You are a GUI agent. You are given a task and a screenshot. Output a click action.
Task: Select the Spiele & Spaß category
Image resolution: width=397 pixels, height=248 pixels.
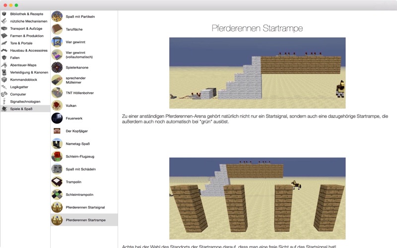pyautogui.click(x=25, y=109)
